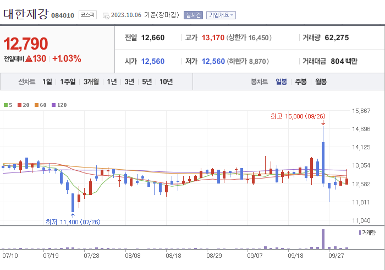Select the 5년 line chart tab
Screen dimensions: 385x270
(147, 82)
